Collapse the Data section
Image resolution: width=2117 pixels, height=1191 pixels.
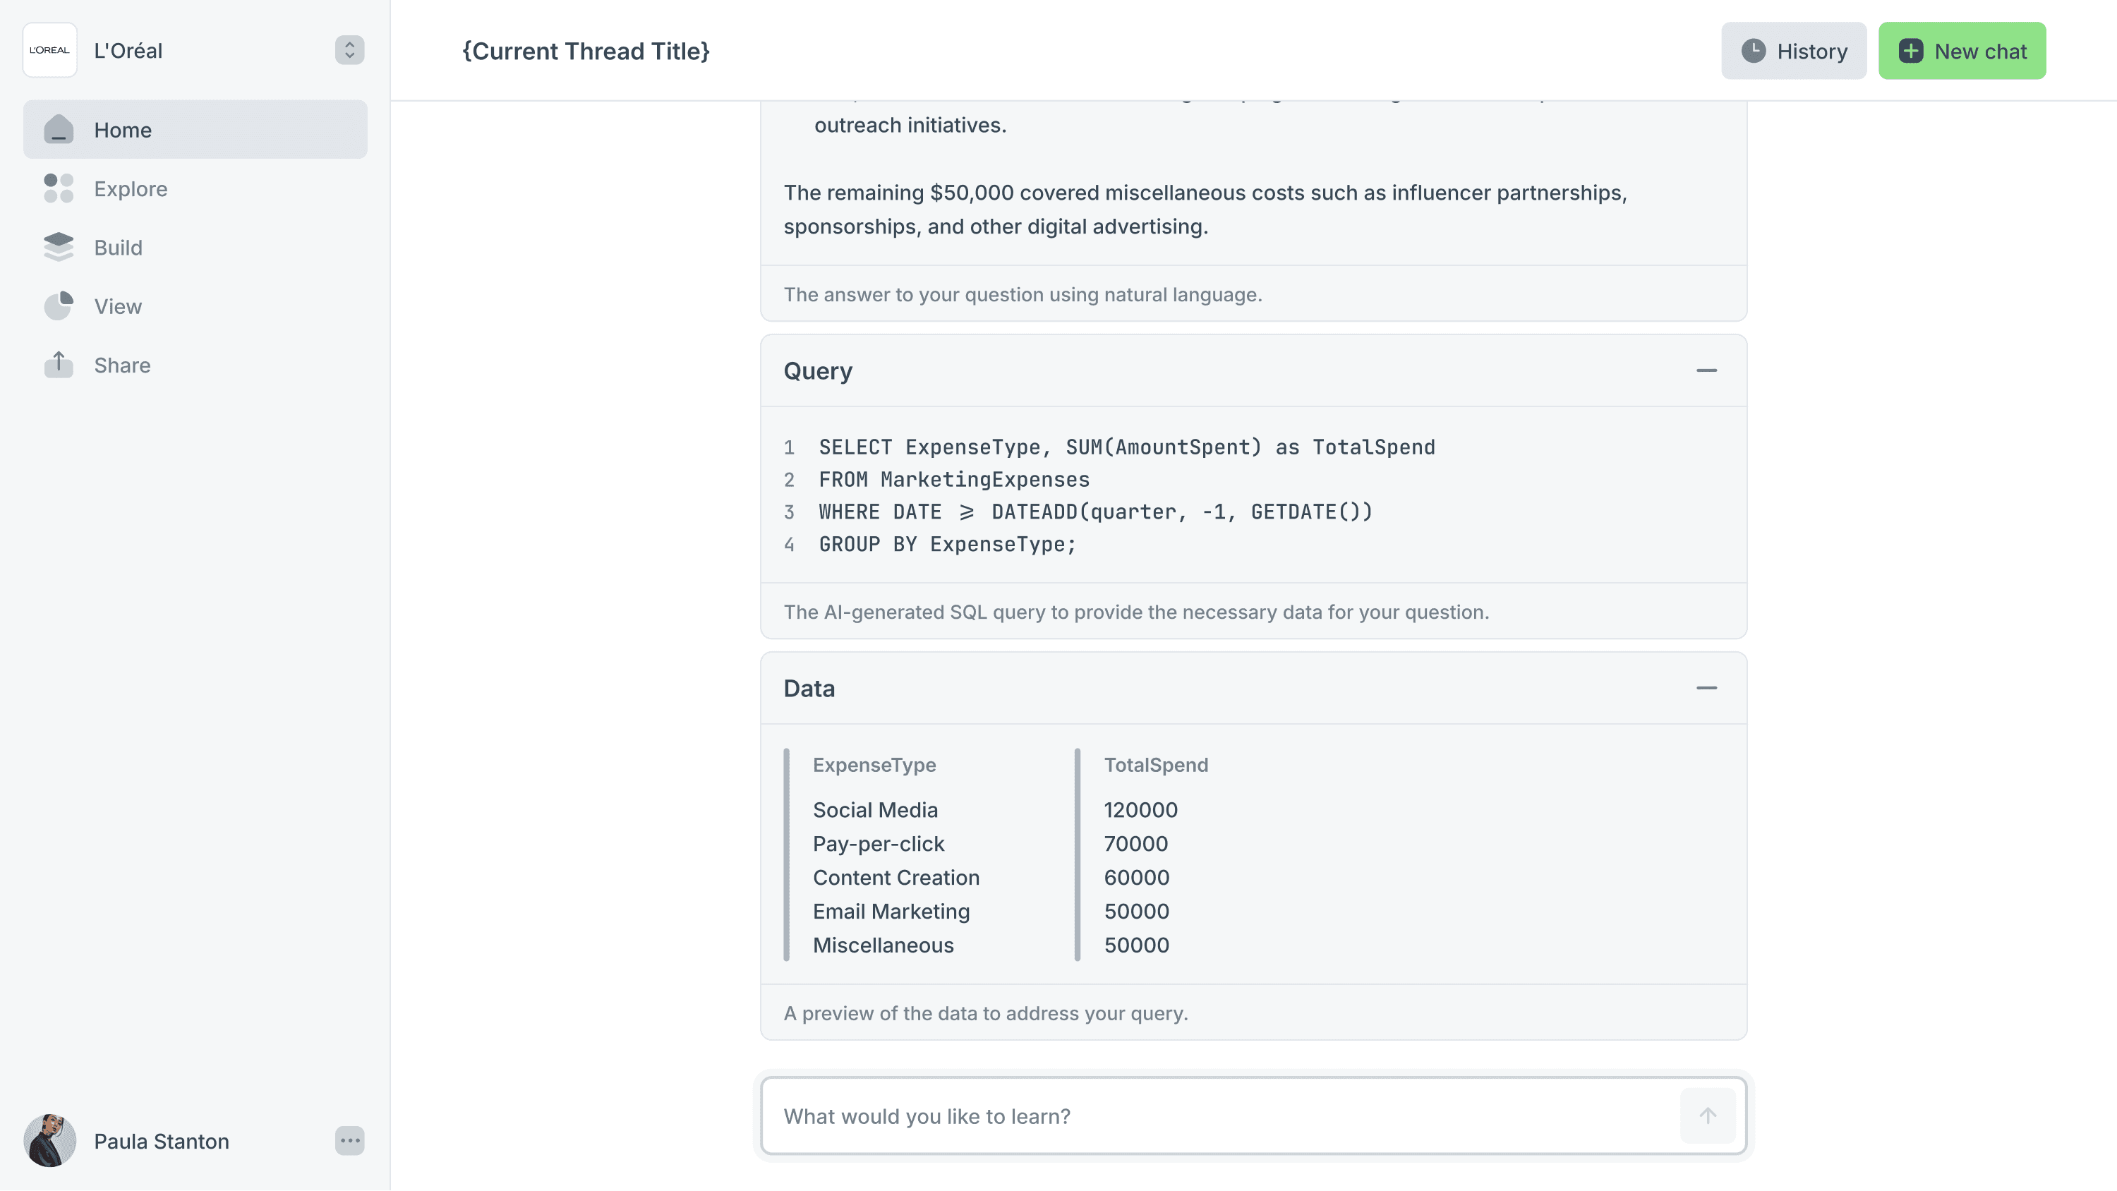point(1706,688)
